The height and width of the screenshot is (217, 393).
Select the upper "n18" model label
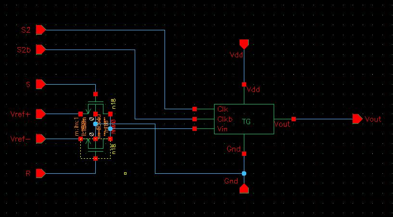tap(114, 103)
